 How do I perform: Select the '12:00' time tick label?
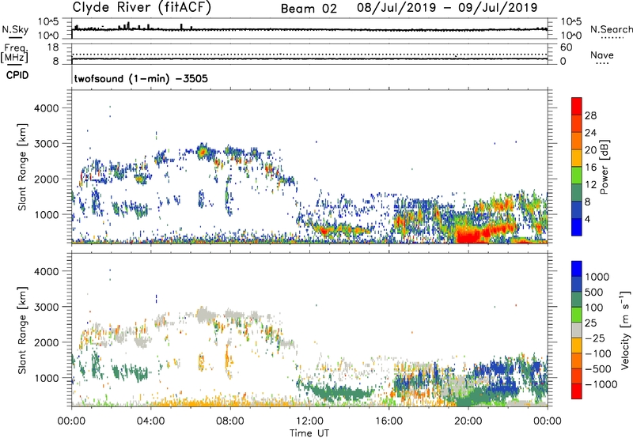tap(309, 421)
